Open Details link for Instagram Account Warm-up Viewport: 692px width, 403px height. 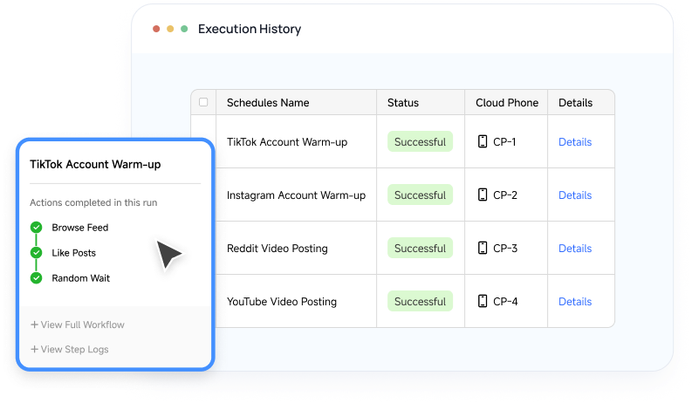pos(575,195)
